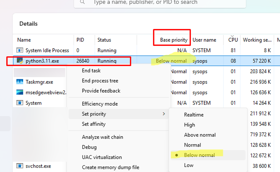This screenshot has width=280, height=172.
Task: Click the 8 K working set value
Action: click(x=267, y=50)
